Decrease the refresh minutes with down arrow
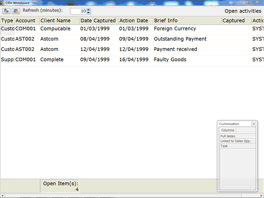Viewport: 264px width, 198px height. pyautogui.click(x=88, y=12)
